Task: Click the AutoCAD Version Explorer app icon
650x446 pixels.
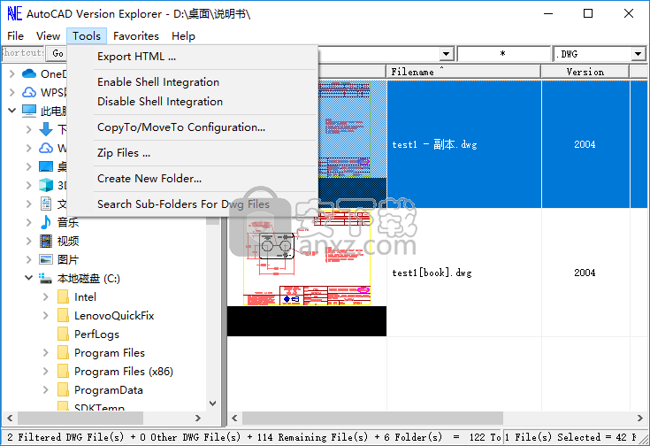Action: 14,13
